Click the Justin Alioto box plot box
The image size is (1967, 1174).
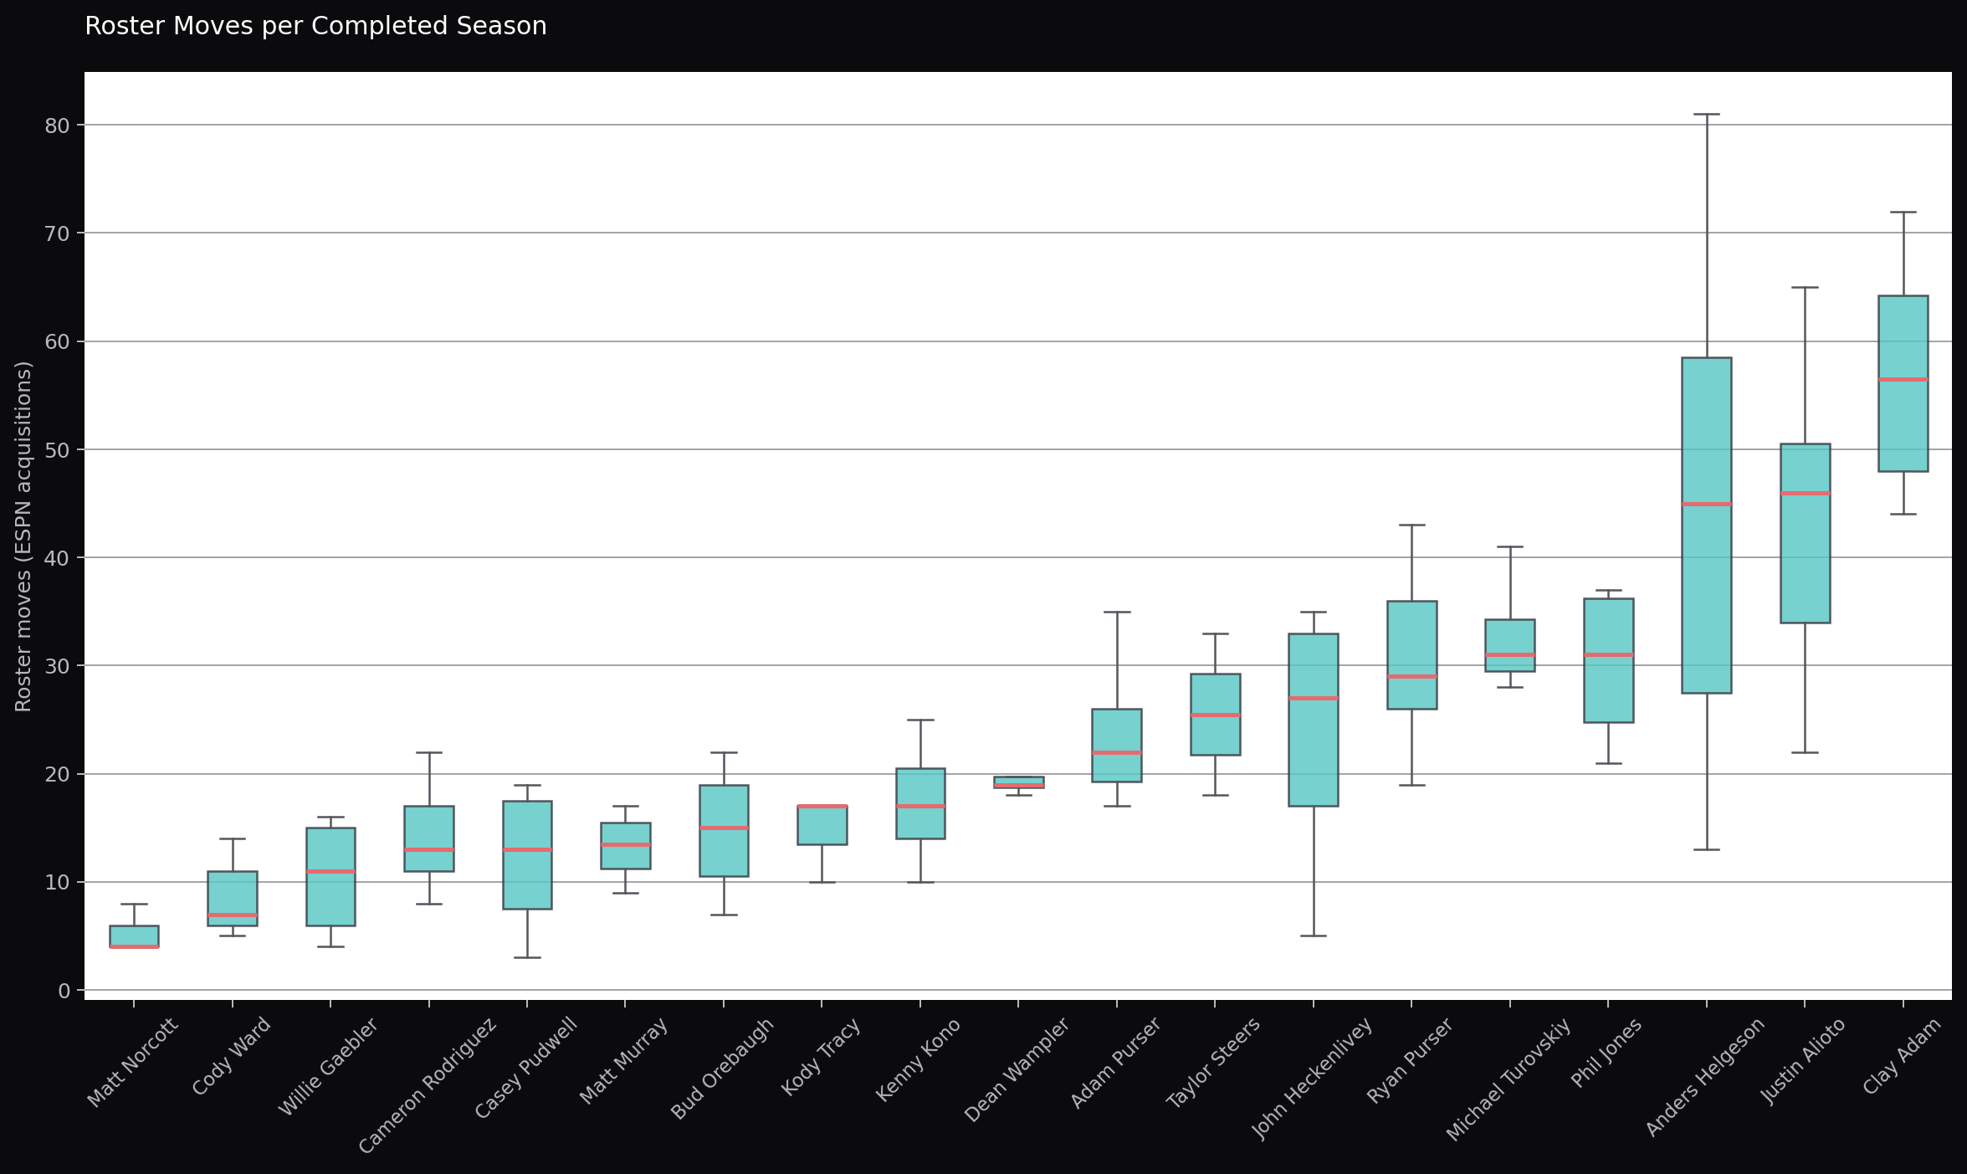[1806, 533]
